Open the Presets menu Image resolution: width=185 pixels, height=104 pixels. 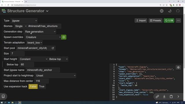click(156, 21)
